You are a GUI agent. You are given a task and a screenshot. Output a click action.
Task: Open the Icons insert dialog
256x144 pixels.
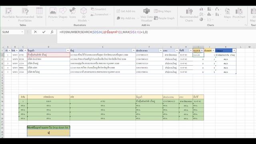click(73, 13)
